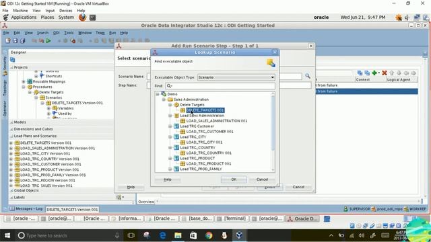Image resolution: width=431 pixels, height=242 pixels.
Task: Click the green plus Add step icon
Action: click(x=374, y=73)
